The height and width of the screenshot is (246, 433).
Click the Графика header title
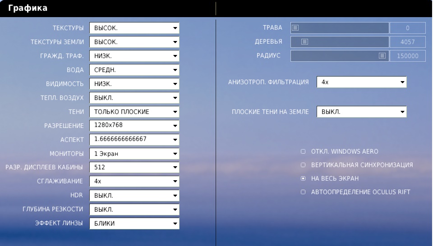(28, 8)
